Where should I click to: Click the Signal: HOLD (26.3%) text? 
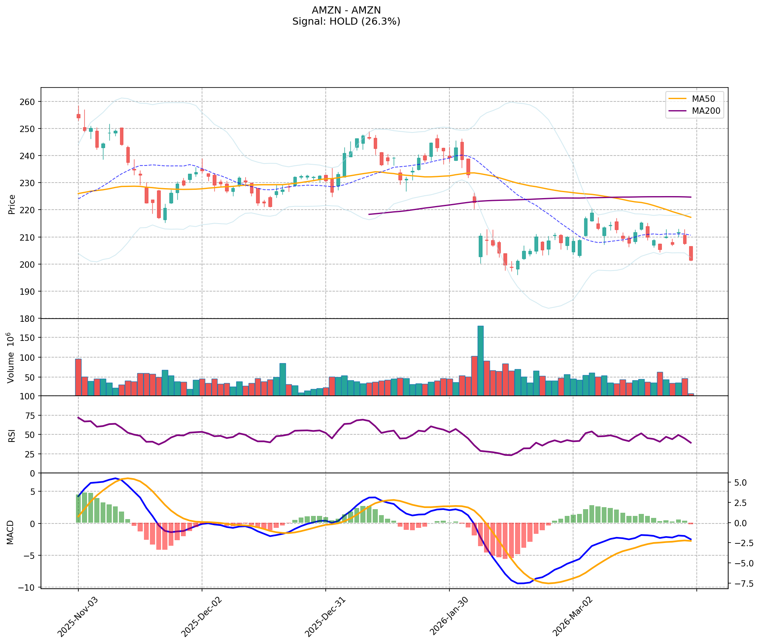coord(346,22)
